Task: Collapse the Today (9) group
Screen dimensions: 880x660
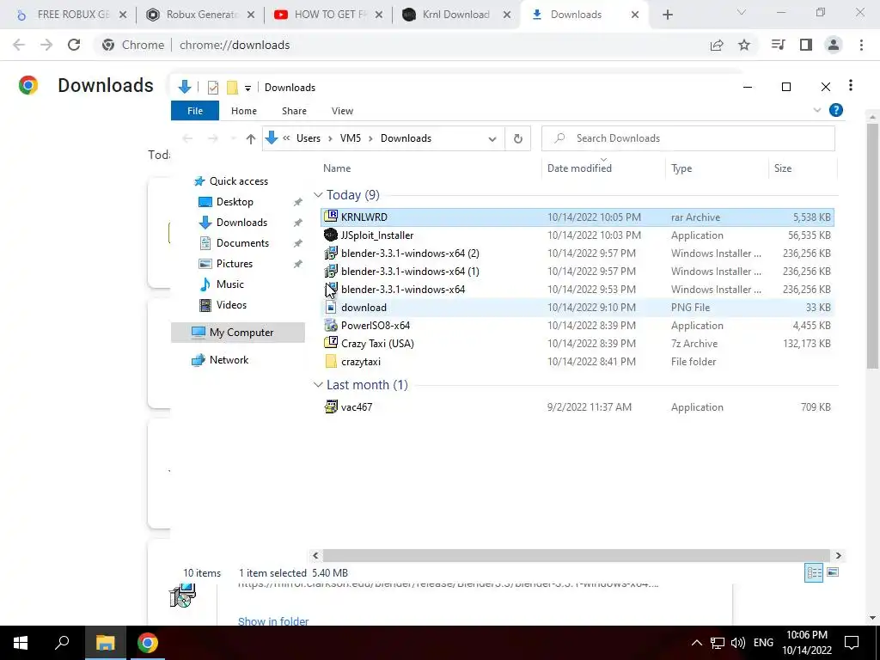Action: (x=318, y=195)
